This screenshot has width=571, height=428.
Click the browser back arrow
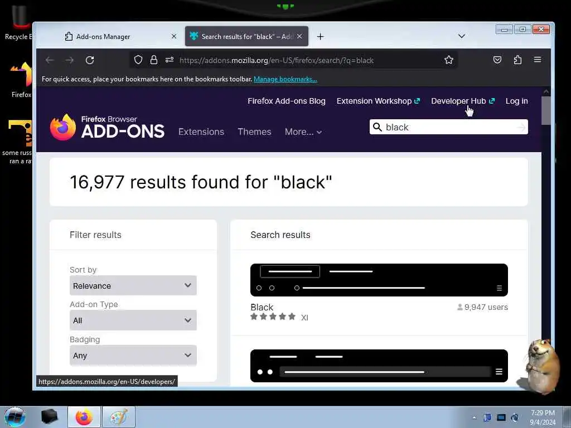pyautogui.click(x=50, y=60)
